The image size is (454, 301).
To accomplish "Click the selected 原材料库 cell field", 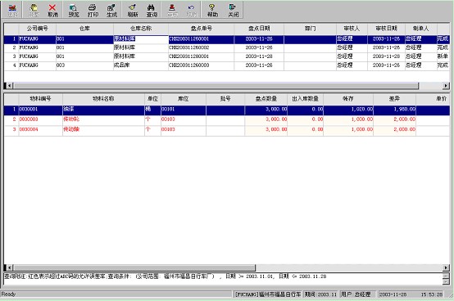I will [x=141, y=38].
